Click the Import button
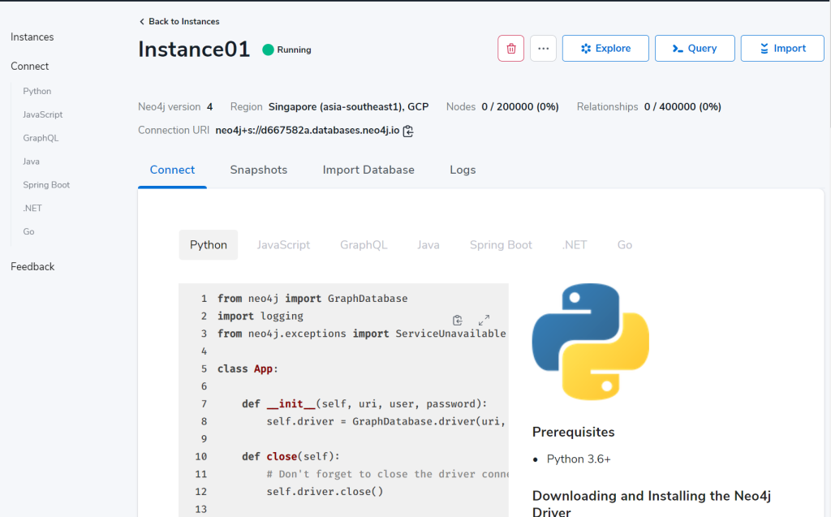 pyautogui.click(x=782, y=48)
